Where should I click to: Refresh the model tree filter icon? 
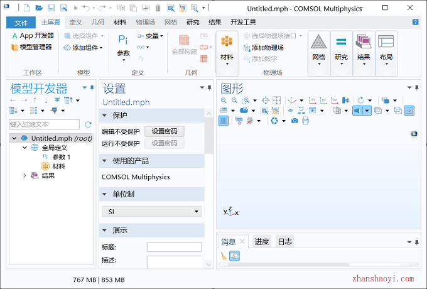click(88, 124)
